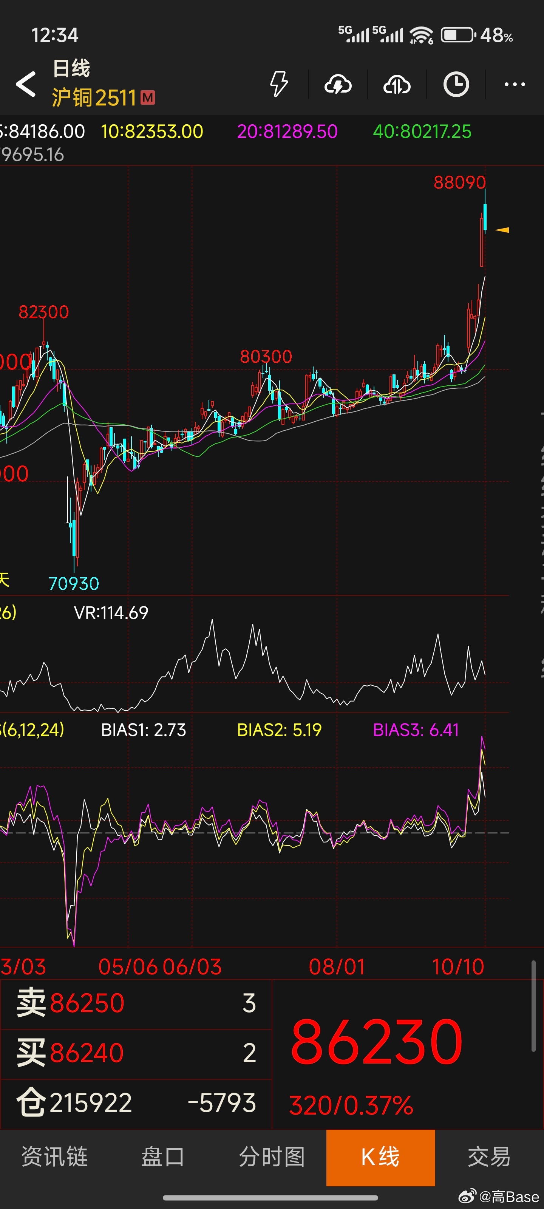
Task: Tap the VR:114.69 indicator label
Action: (111, 612)
